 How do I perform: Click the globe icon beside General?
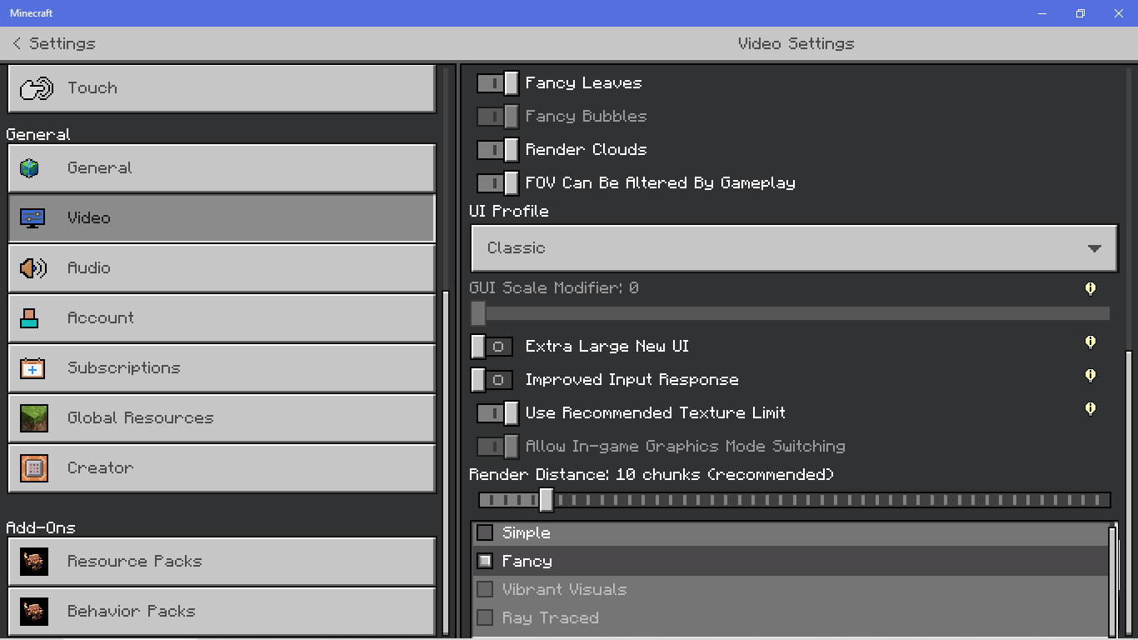[x=30, y=168]
